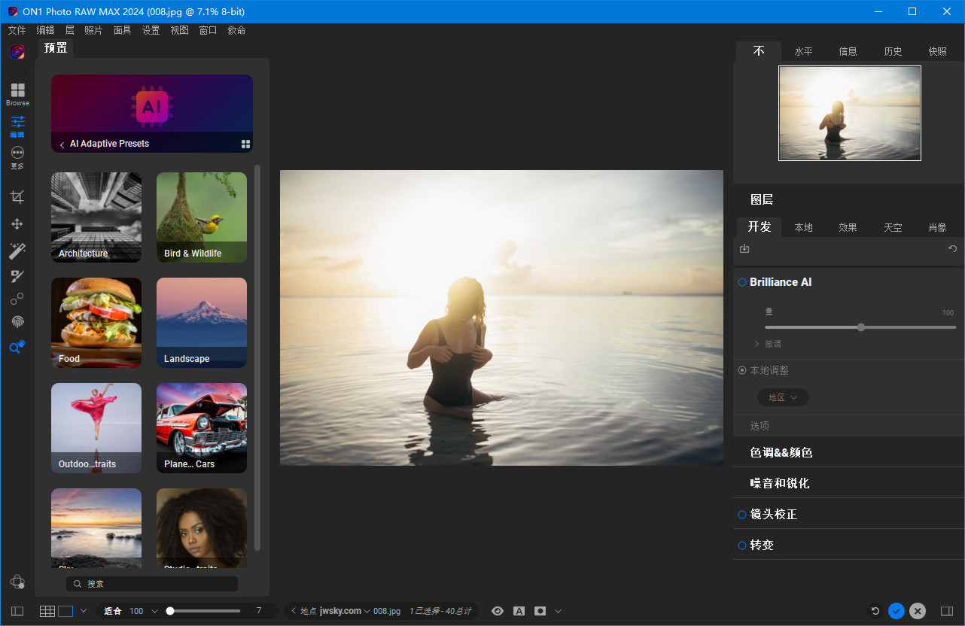Switch to the 效果 tab in the right panel
This screenshot has width=965, height=626.
click(848, 226)
